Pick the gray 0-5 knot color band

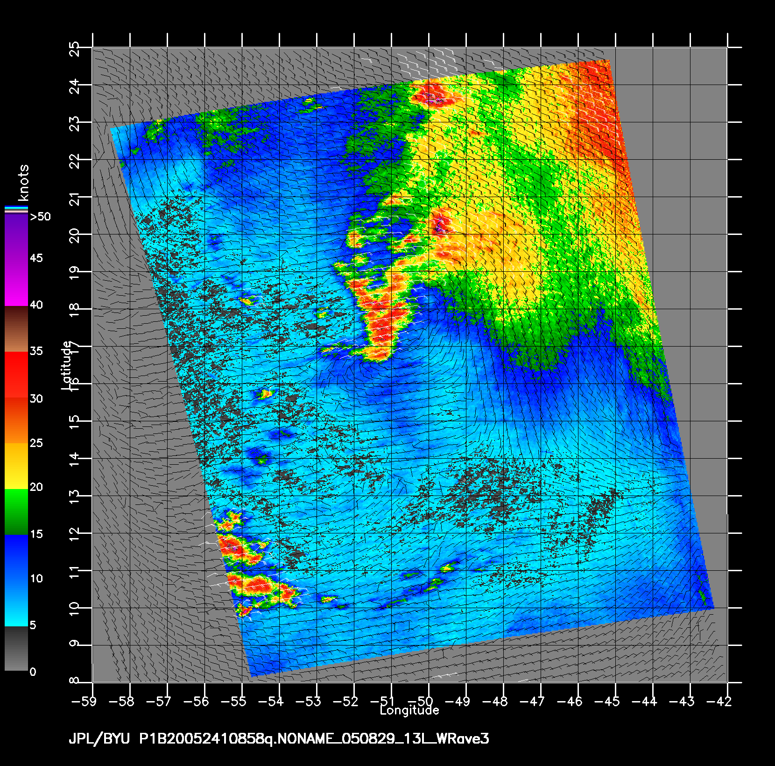[16, 648]
